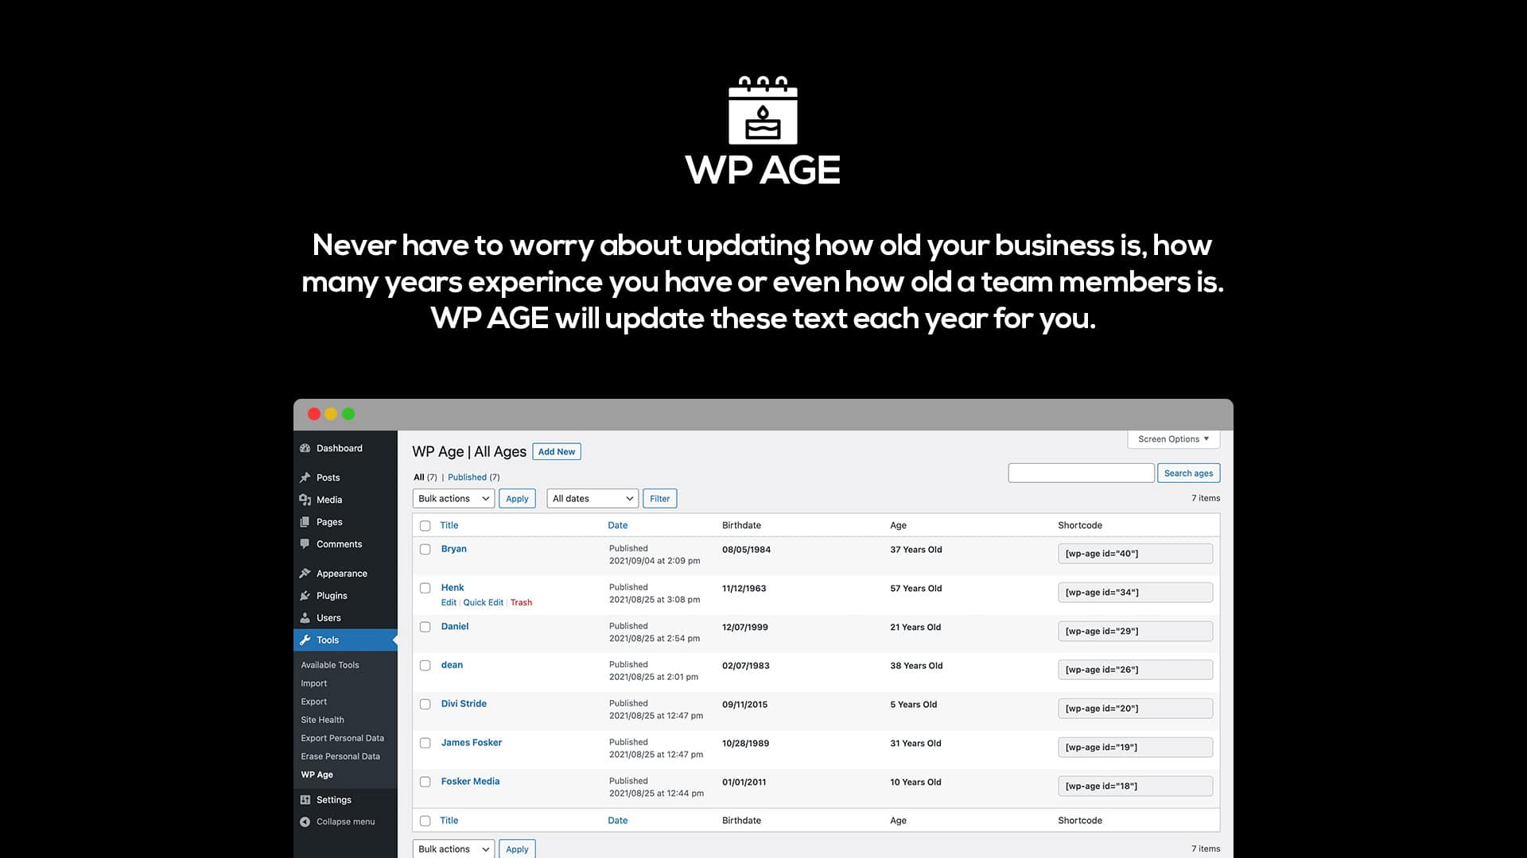Click the WP AGE birthday calendar logo
This screenshot has width=1527, height=858.
point(763,110)
